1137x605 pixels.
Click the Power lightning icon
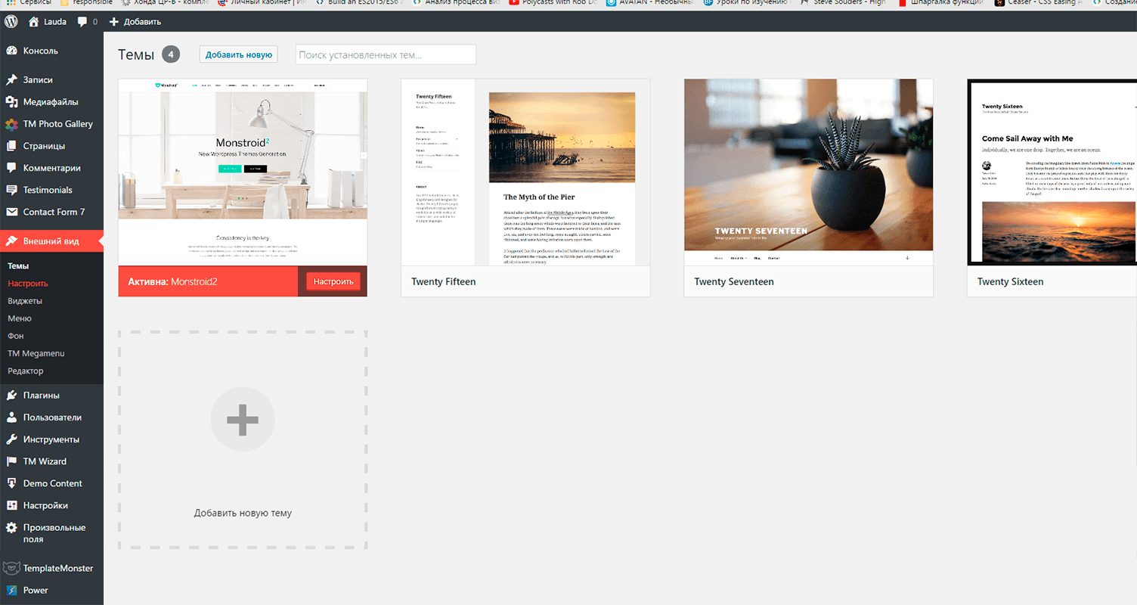pos(11,590)
